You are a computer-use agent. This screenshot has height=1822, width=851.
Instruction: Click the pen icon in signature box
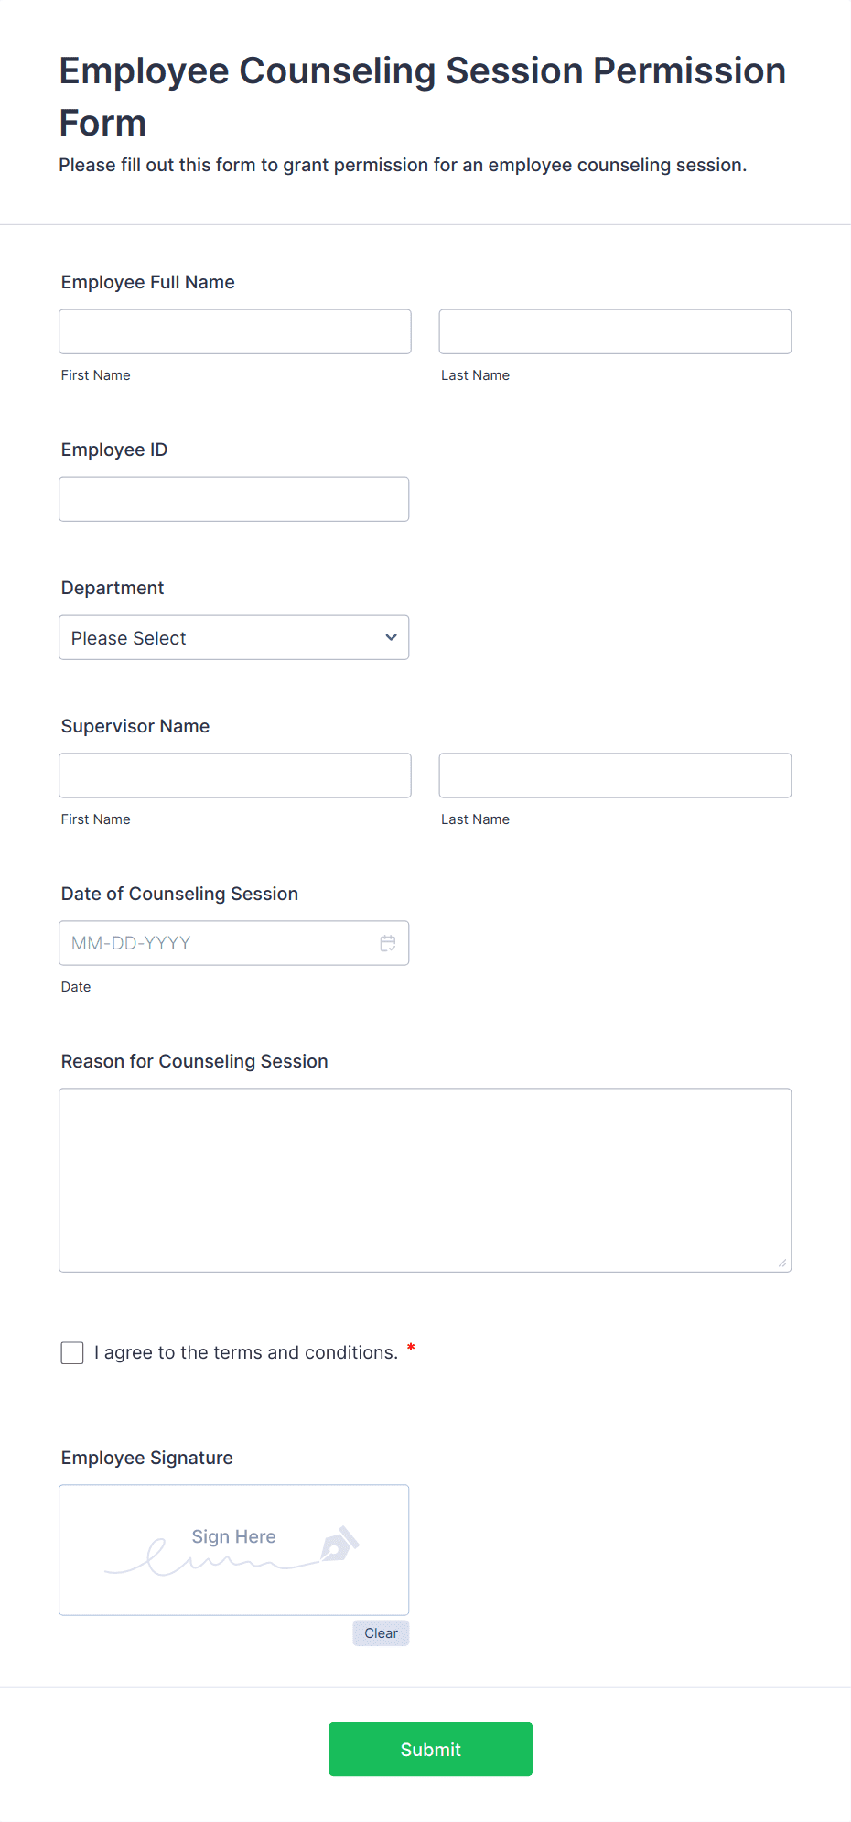coord(339,1544)
